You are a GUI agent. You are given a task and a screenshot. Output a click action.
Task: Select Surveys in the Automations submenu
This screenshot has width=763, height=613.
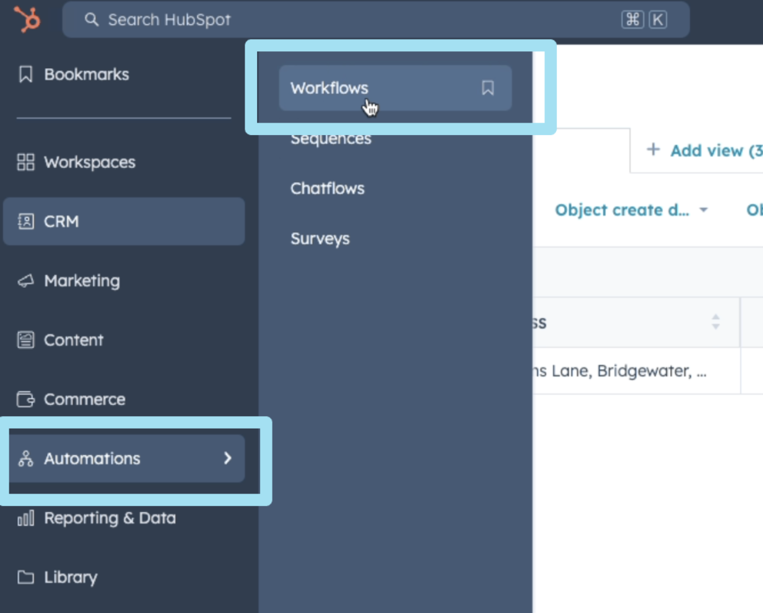click(320, 238)
